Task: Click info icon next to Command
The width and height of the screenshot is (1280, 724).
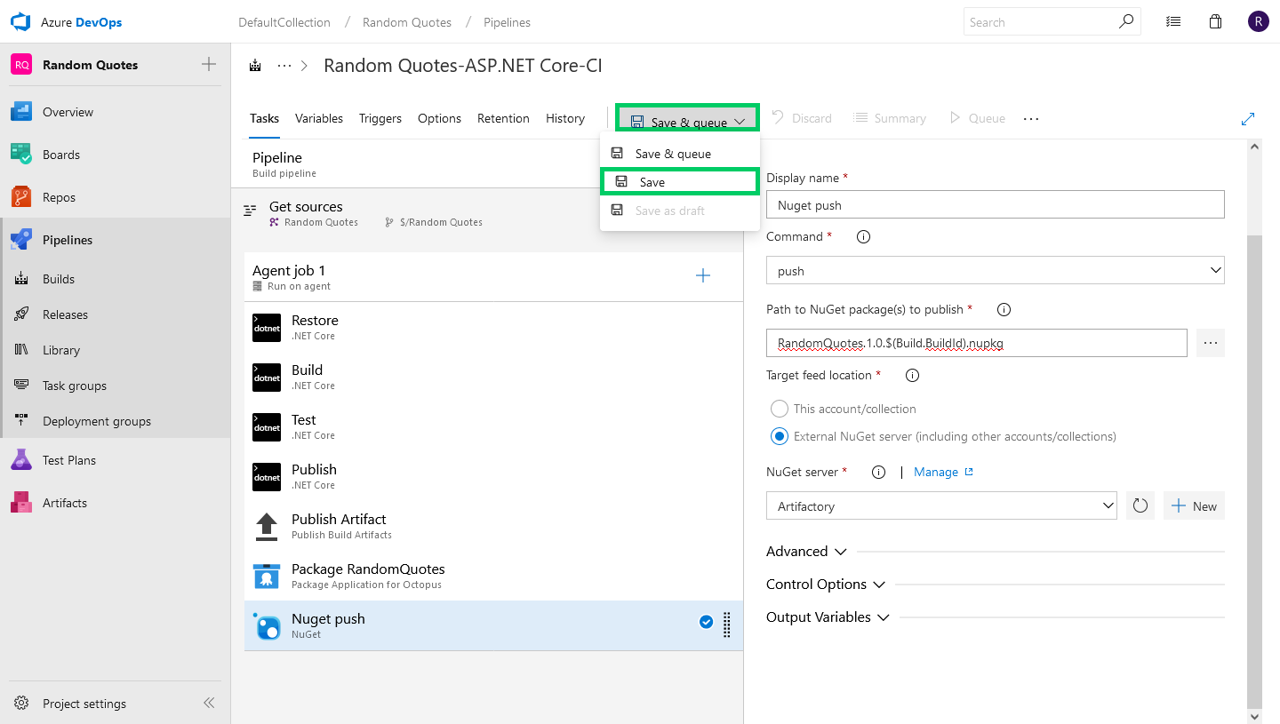Action: click(862, 237)
